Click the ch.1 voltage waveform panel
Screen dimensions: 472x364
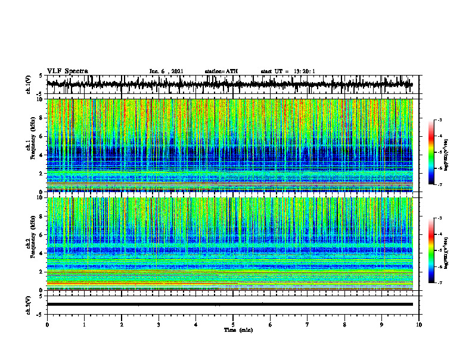click(232, 84)
